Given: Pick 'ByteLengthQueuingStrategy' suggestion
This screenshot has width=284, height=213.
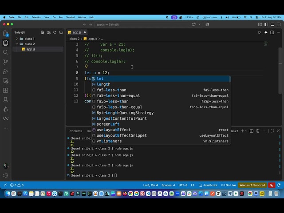Looking at the screenshot, I should 160,113.
